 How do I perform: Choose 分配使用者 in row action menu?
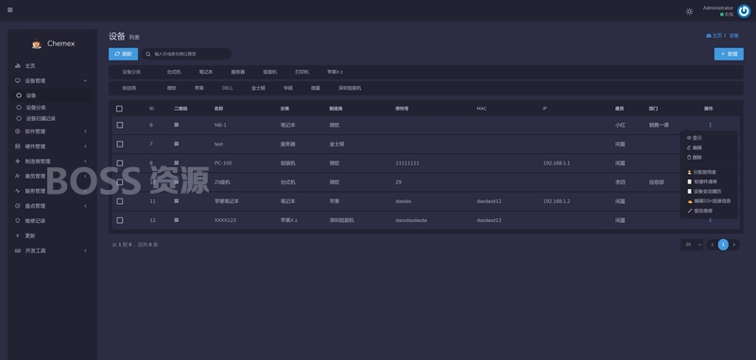[x=701, y=172]
